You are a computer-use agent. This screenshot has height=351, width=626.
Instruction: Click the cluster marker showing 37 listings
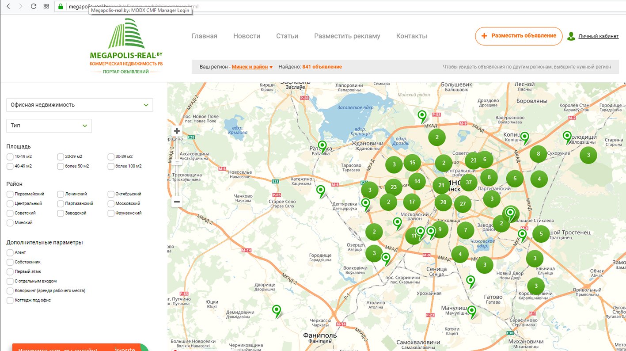pos(468,182)
